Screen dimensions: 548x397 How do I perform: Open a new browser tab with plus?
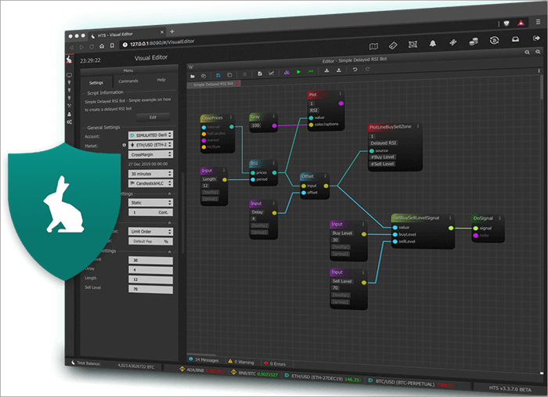click(172, 31)
